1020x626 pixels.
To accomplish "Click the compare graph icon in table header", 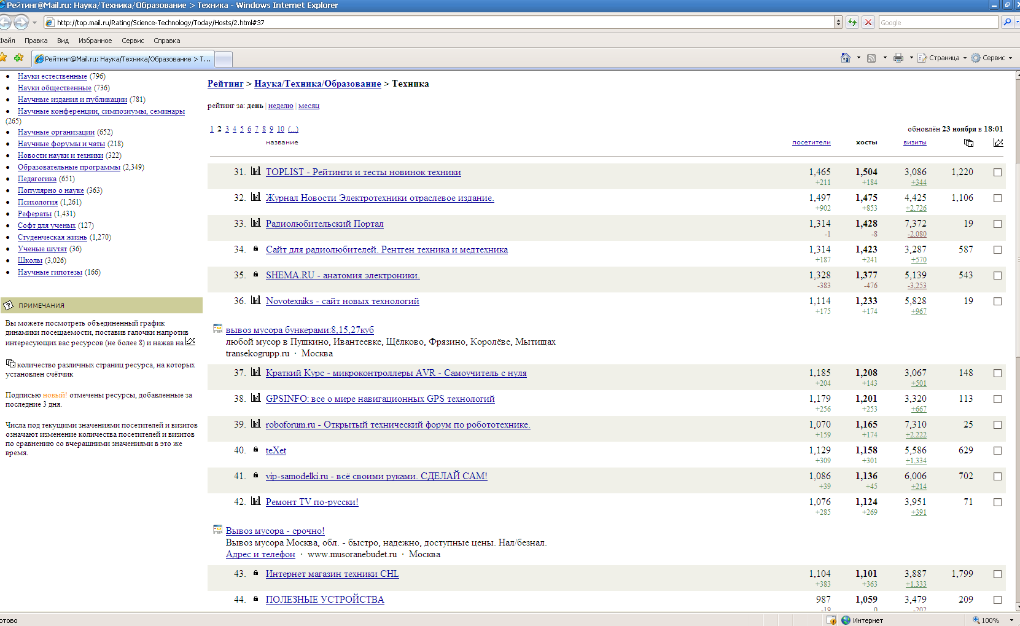I will pos(998,143).
